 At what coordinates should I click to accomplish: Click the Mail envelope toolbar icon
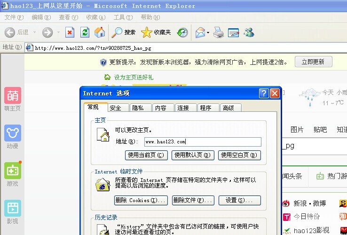(200, 32)
